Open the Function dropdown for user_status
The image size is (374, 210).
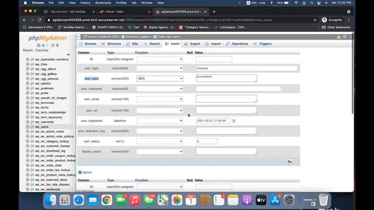click(160, 141)
